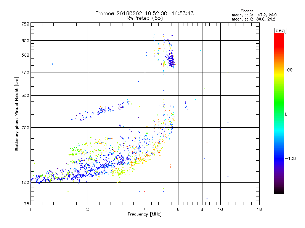Click the green middle of the phase colorbar
Screen dimensions: 305x228
(x=279, y=103)
